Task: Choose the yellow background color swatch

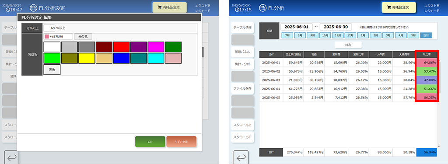Action: tap(87, 58)
